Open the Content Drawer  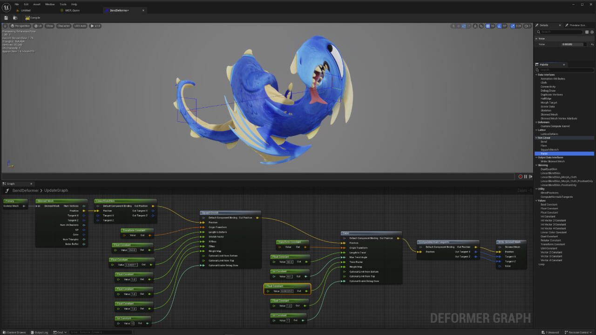(14, 332)
